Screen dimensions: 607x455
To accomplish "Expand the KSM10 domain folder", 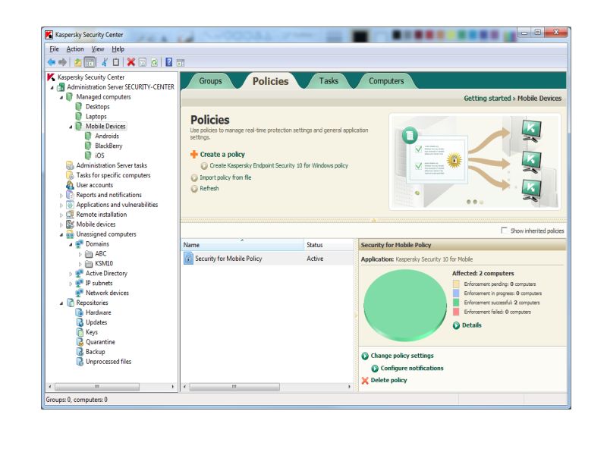I will coord(80,264).
